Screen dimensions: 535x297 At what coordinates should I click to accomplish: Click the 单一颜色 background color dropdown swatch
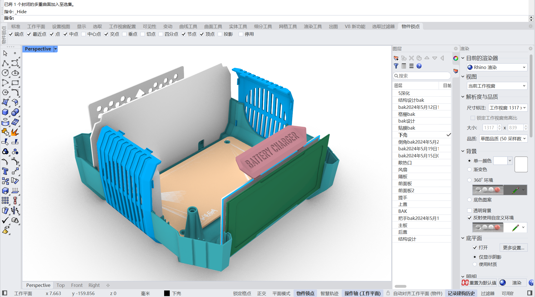503,161
